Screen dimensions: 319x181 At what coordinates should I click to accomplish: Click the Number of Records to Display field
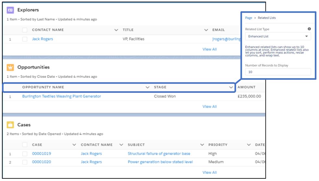278,72
